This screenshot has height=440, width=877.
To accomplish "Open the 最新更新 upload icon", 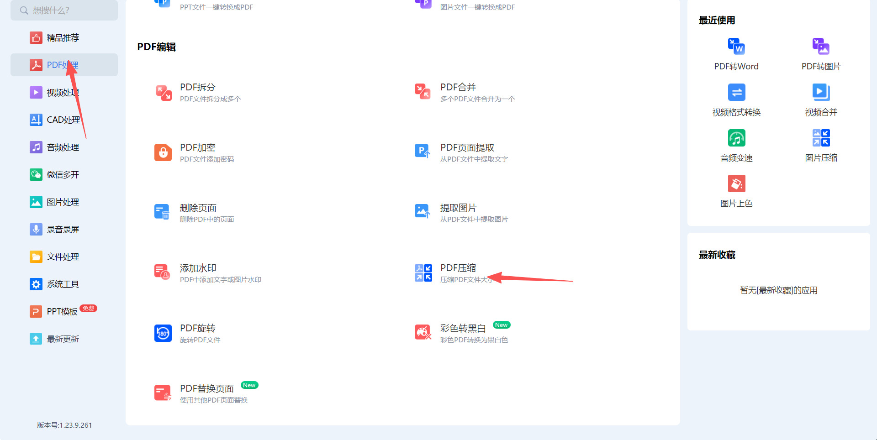I will coord(36,339).
